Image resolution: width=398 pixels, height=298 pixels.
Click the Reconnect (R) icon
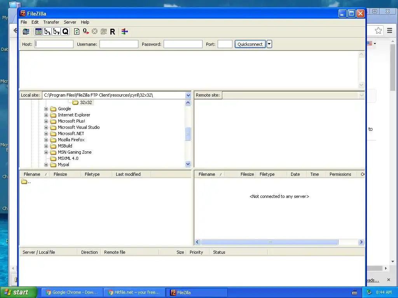pyautogui.click(x=112, y=31)
